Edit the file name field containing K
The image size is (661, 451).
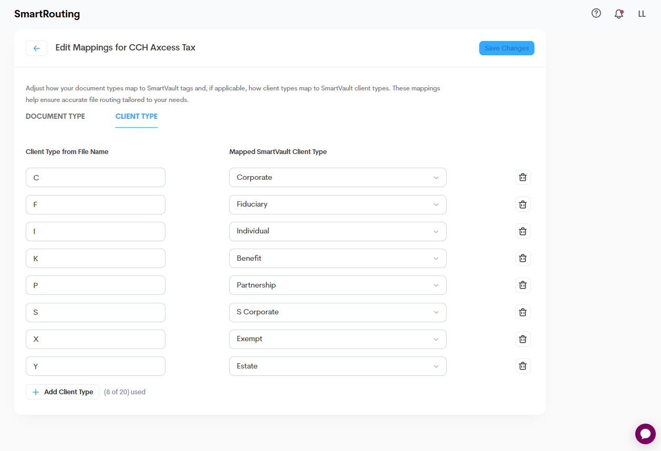[x=96, y=258]
